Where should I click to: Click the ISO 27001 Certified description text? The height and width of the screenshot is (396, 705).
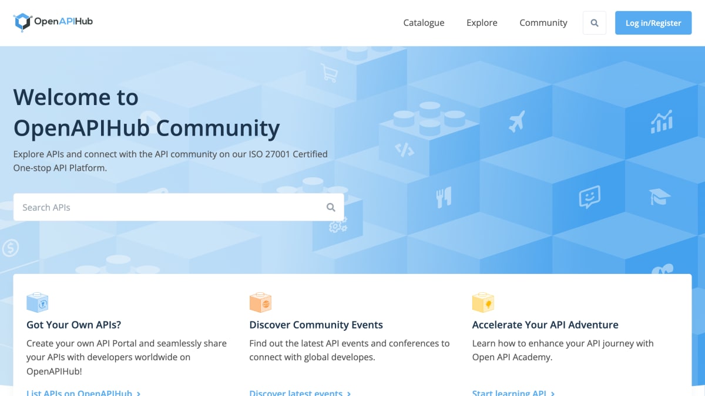coord(170,161)
